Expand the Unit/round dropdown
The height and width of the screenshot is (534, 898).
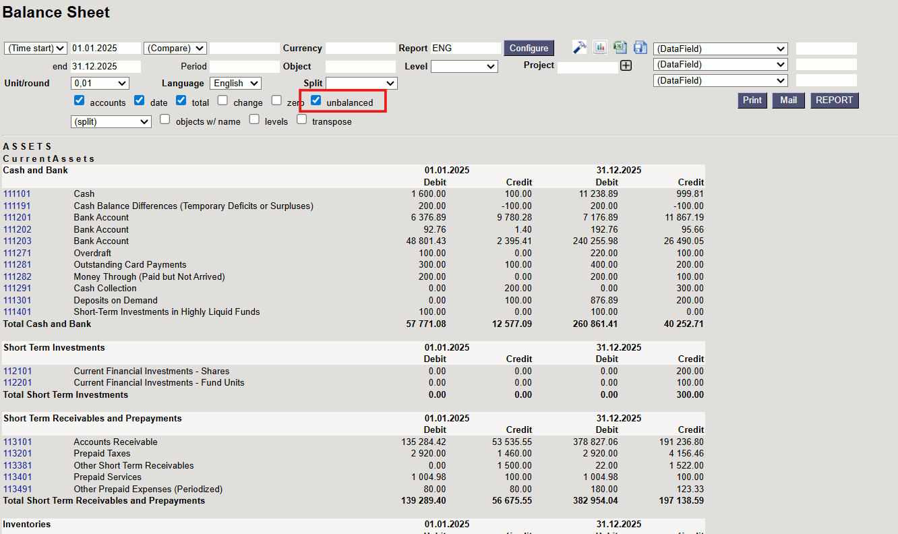point(100,83)
